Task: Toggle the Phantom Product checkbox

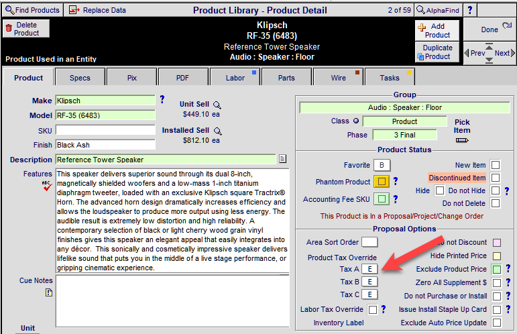Action: point(382,181)
